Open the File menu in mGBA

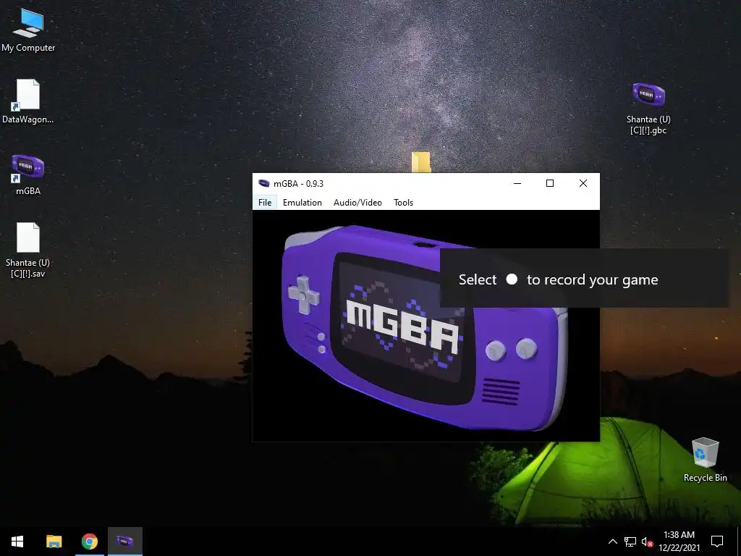[265, 203]
